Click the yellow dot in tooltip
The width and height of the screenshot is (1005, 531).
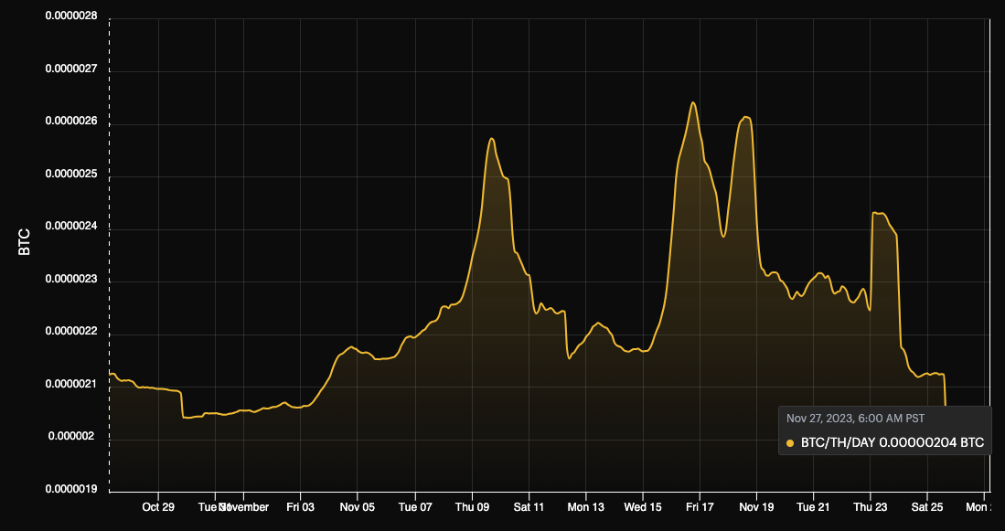tap(790, 442)
